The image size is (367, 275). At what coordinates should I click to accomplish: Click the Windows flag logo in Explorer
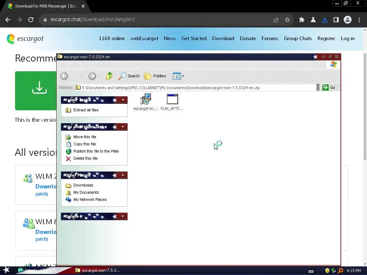coord(334,64)
